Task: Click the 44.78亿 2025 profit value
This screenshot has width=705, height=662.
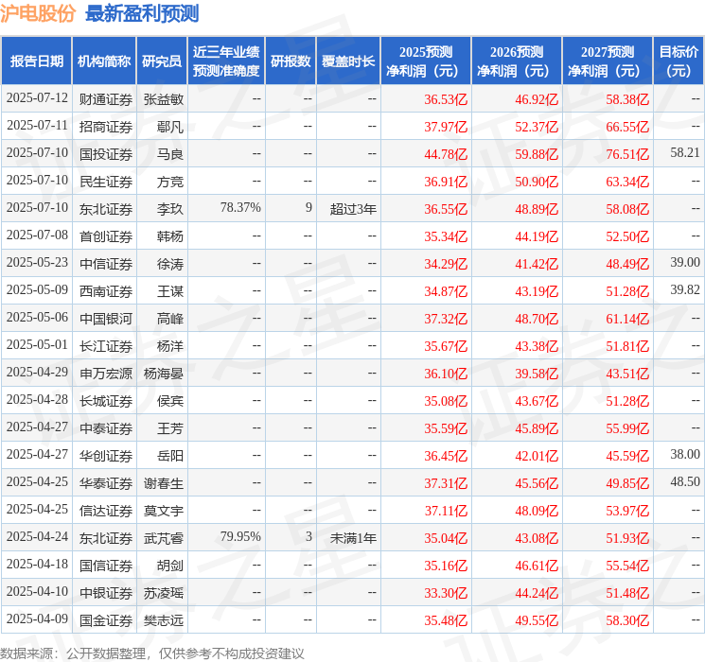Action: [x=446, y=154]
